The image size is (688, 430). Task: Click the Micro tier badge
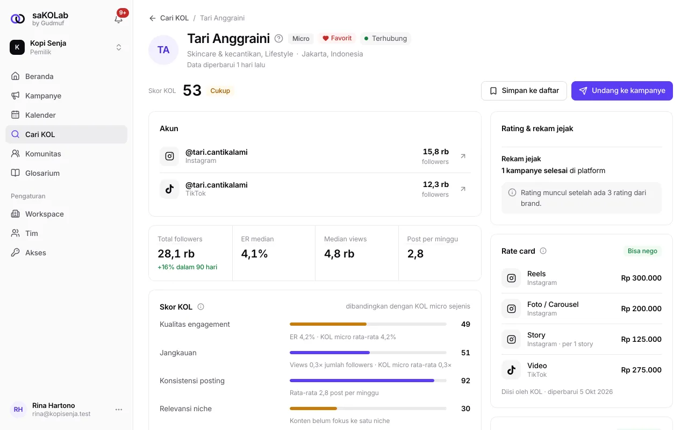point(301,38)
